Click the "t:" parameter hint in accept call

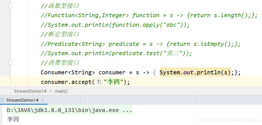99,82
